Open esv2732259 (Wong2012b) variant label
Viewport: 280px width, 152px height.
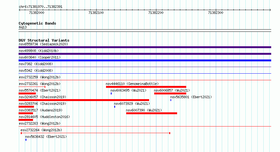[x=40, y=77]
